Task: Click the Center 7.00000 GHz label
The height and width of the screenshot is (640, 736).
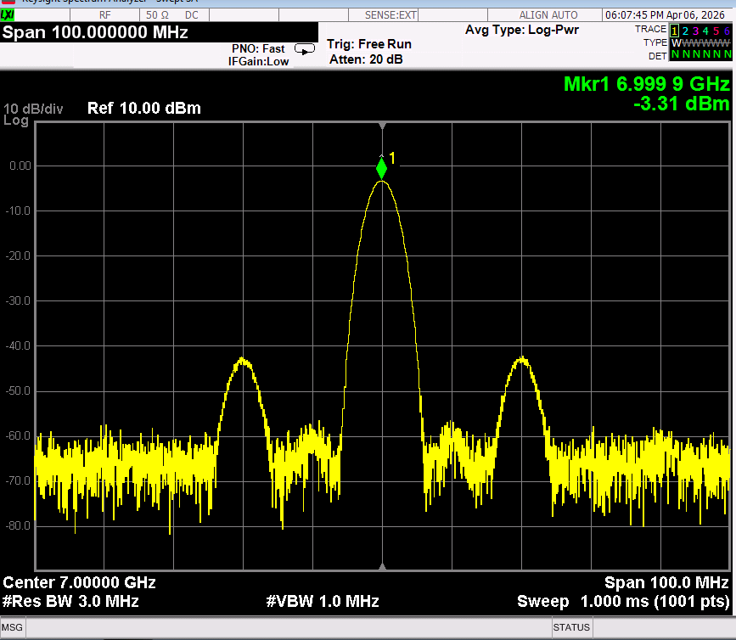Action: click(79, 583)
